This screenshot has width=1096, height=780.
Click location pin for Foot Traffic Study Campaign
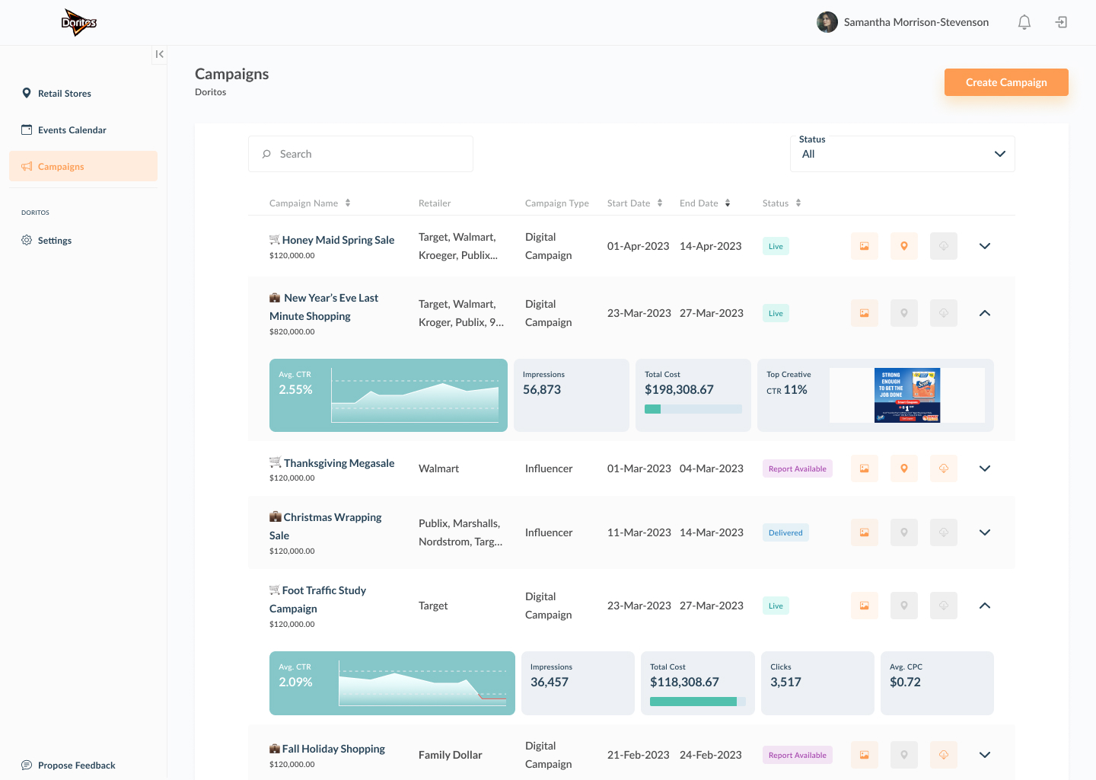[904, 606]
